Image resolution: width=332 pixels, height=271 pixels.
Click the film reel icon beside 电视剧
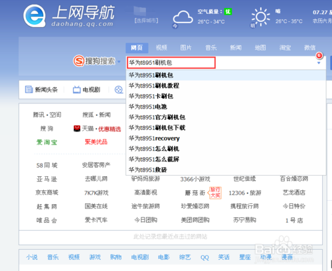pos(119,89)
